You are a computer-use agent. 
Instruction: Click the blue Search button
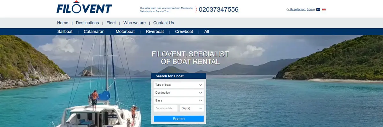pos(179,119)
